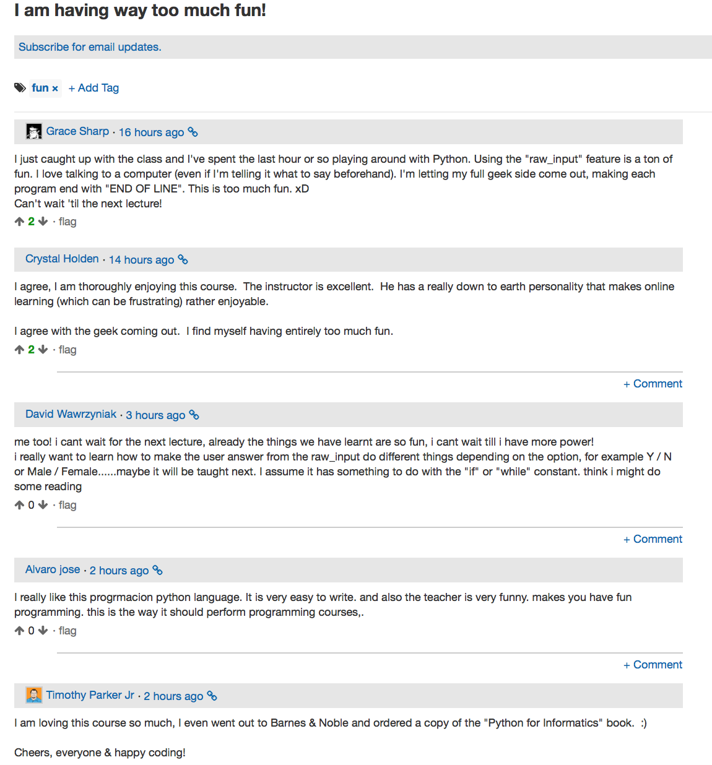Open Grace Sharp's profile
712x765 pixels.
tap(77, 131)
